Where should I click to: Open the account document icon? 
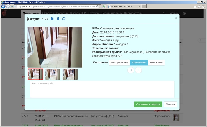[x=52, y=19]
